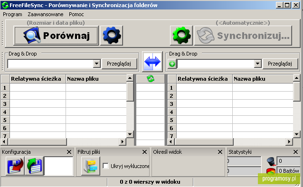
Task: Toggle Ukryj wykluczone checkbox
Action: click(x=105, y=166)
